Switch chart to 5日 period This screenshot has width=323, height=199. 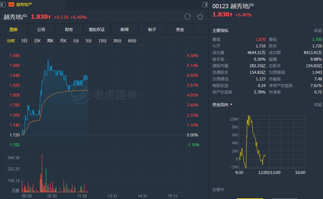(x=24, y=41)
